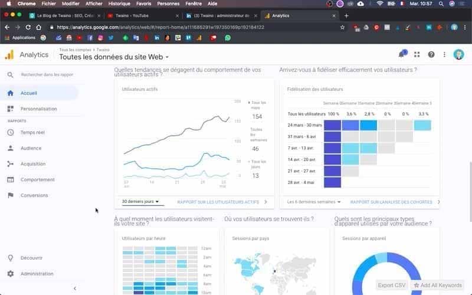Click the page vertical scrollbar

(x=470, y=191)
